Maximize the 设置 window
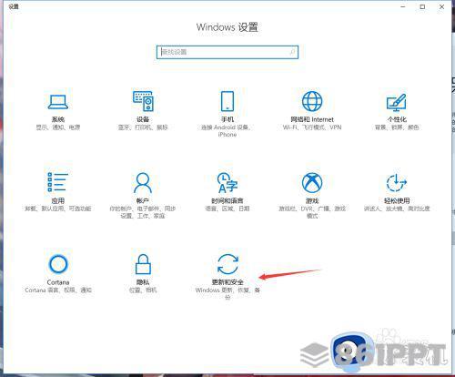The height and width of the screenshot is (377, 455). point(422,6)
